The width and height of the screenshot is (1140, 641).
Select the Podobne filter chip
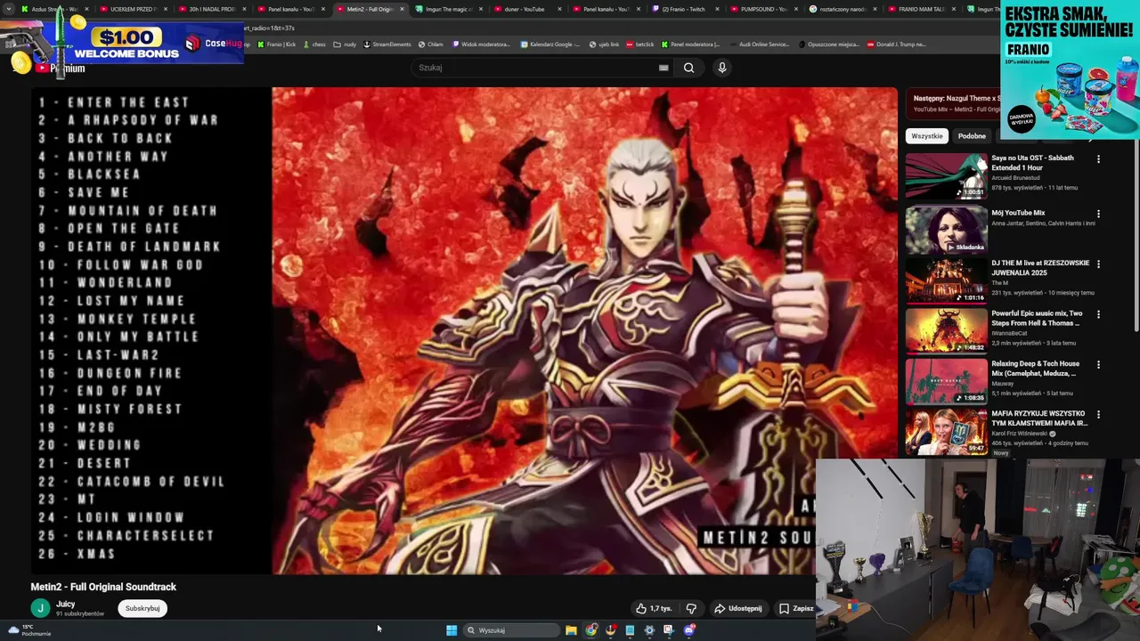[972, 136]
